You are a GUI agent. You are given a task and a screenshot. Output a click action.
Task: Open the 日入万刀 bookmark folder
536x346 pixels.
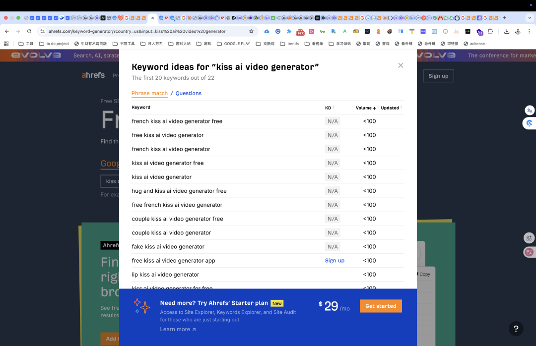click(151, 44)
